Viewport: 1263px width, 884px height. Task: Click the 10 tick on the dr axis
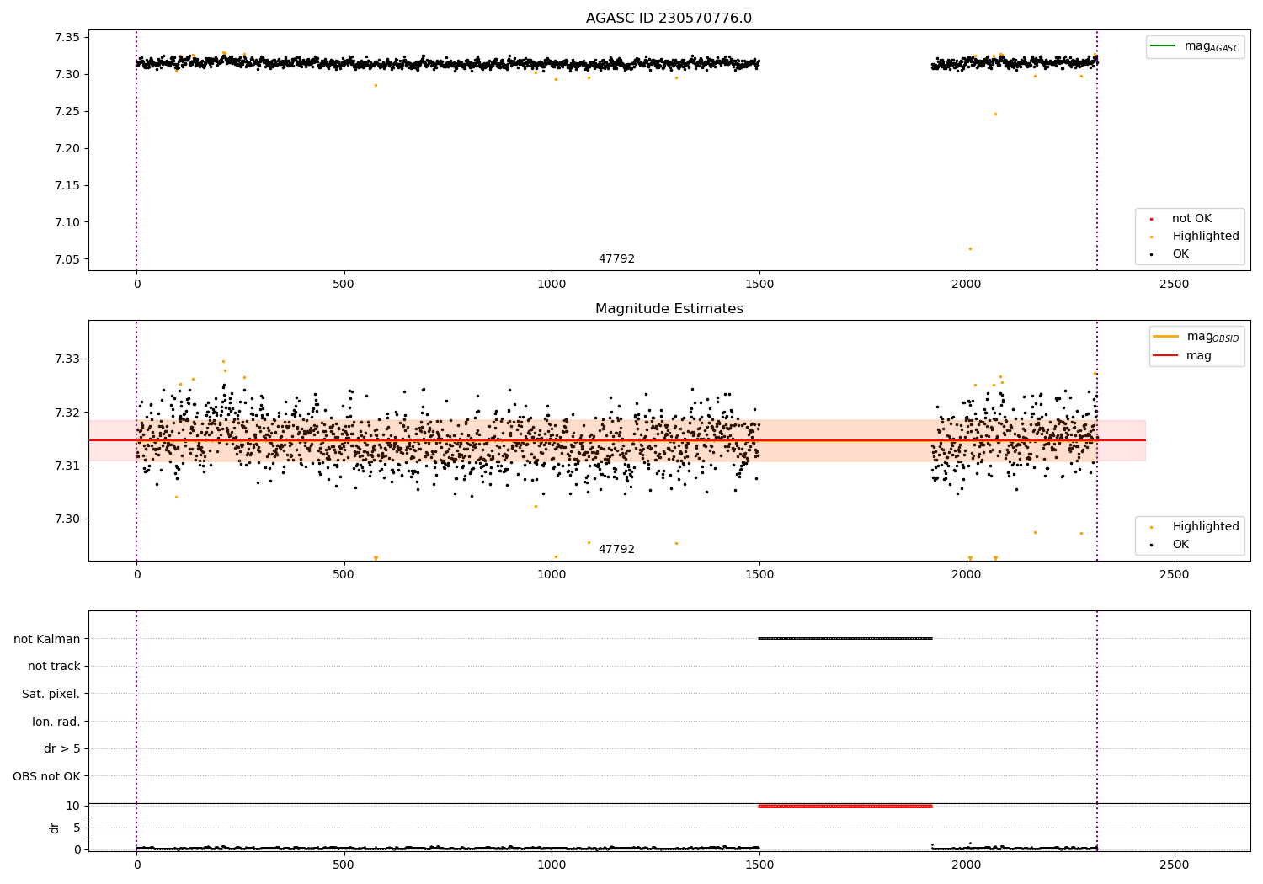pyautogui.click(x=73, y=806)
